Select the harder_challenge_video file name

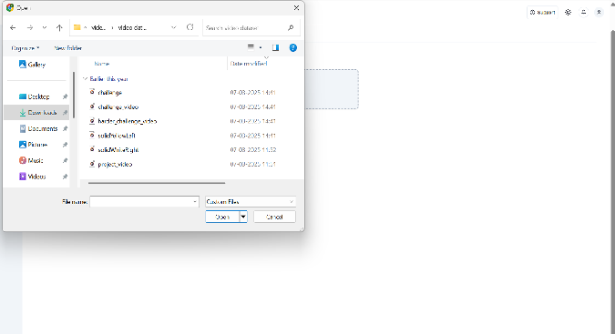click(x=127, y=121)
